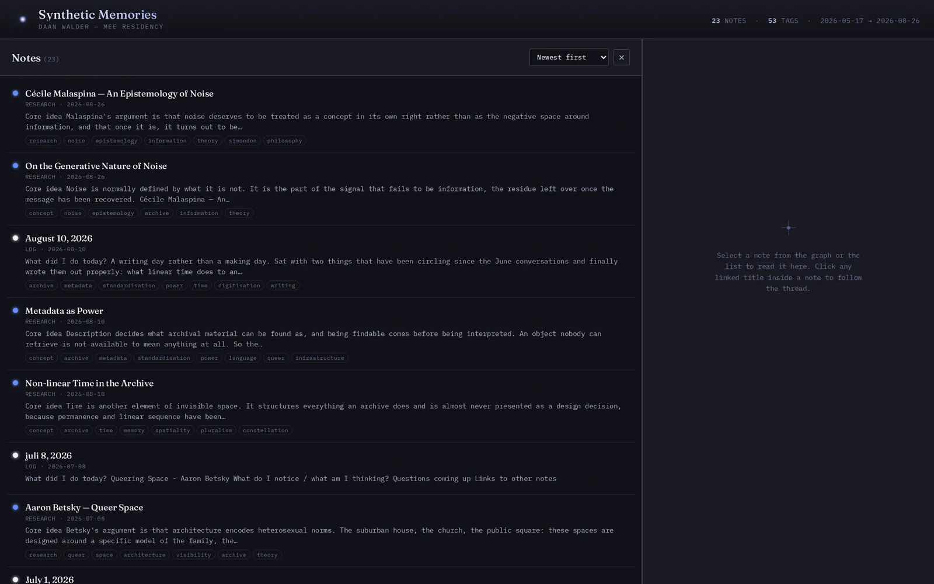934x584 pixels.
Task: Open Non-linear Time in the Archive note
Action: click(x=89, y=383)
